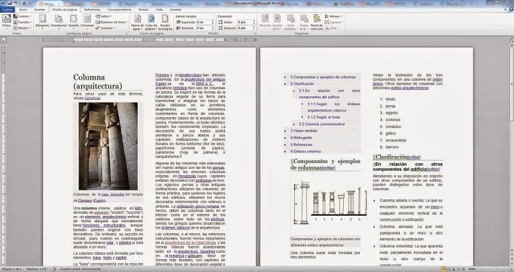Expand the Saltos breaks dropdown
The image size is (514, 272).
pos(104,17)
